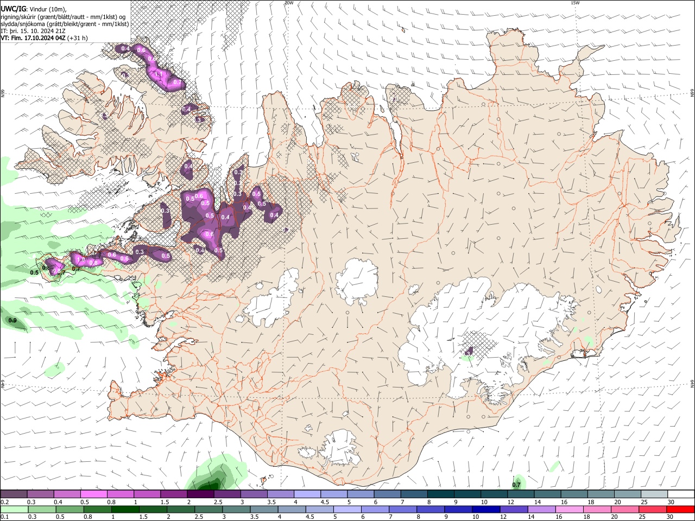Choose the lavender swatch starting at 4 in the upper snow legend

pyautogui.click(x=307, y=494)
